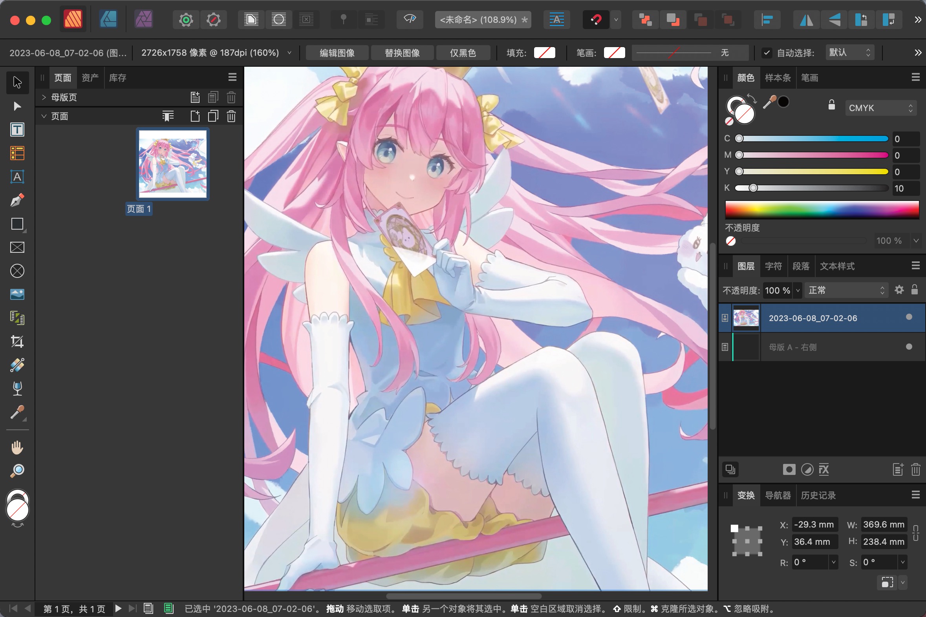Image resolution: width=926 pixels, height=617 pixels.
Task: Open image resolution info dropdown arrow
Action: 289,53
